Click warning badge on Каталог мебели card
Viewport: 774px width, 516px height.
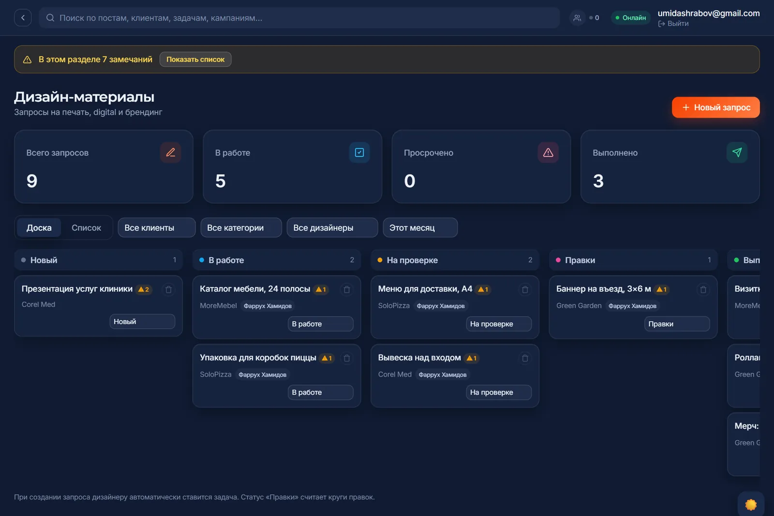tap(321, 289)
